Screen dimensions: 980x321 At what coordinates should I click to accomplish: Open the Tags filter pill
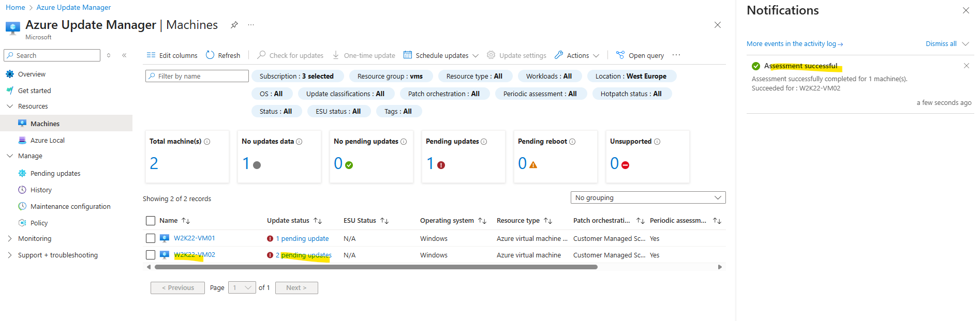(398, 111)
